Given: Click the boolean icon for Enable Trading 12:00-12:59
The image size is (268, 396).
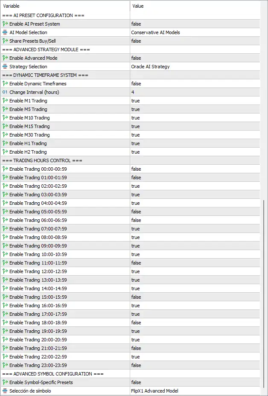Looking at the screenshot, I should pos(5,271).
